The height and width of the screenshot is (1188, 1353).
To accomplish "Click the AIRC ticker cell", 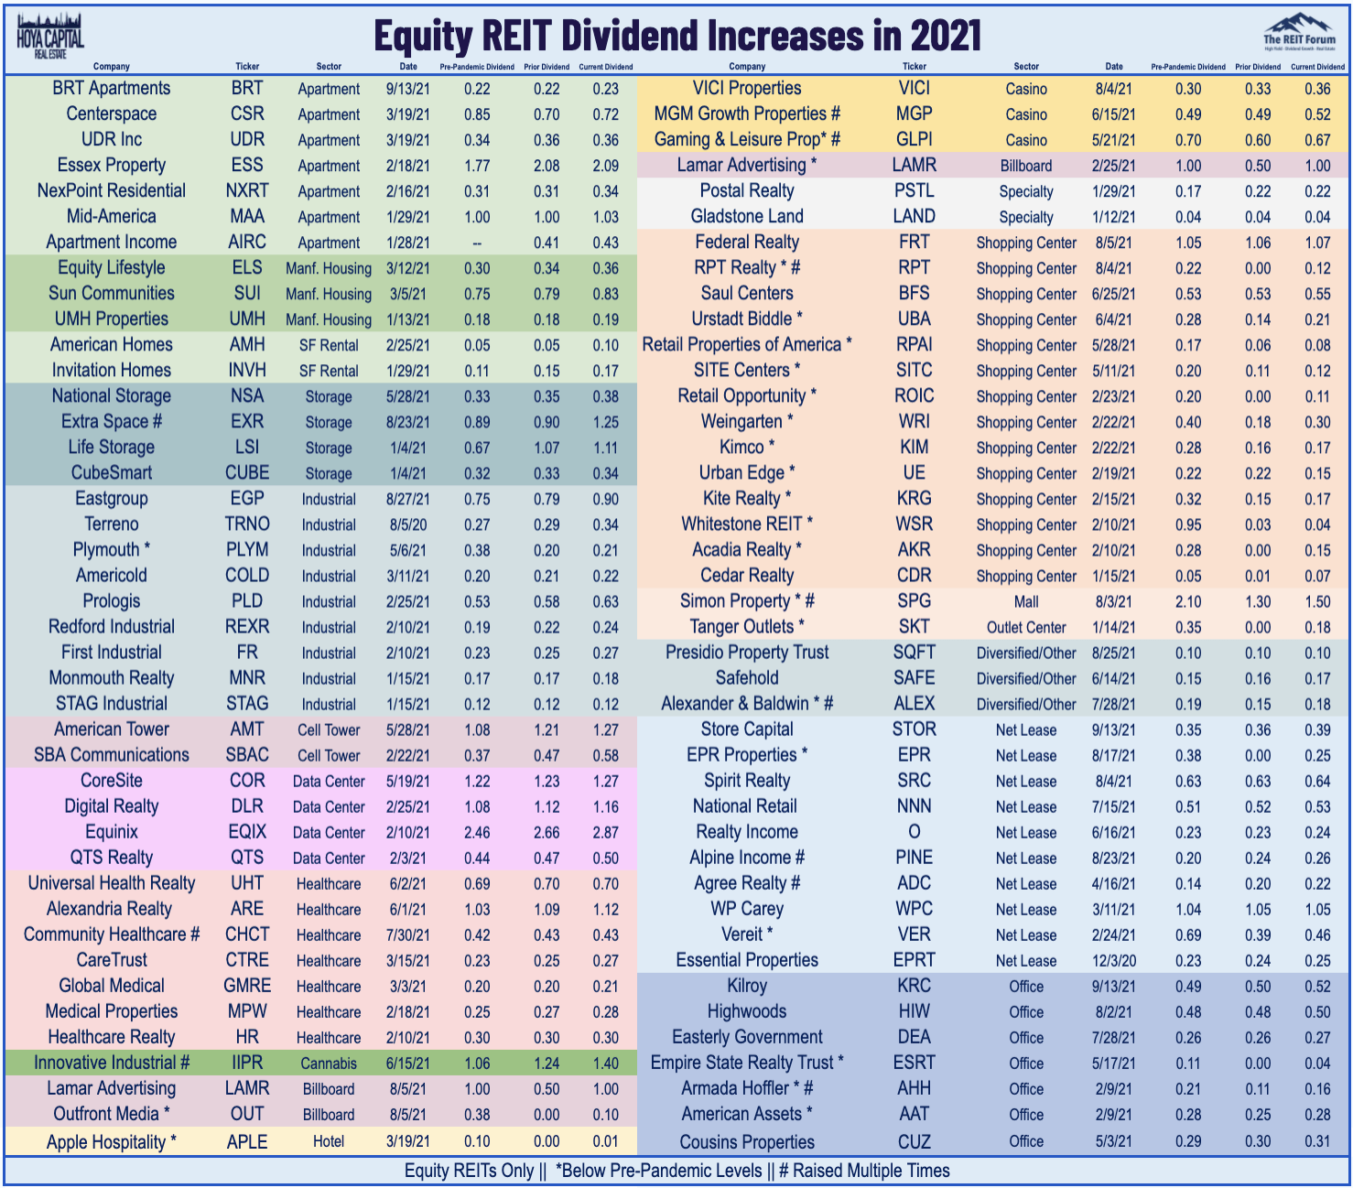I will [247, 242].
